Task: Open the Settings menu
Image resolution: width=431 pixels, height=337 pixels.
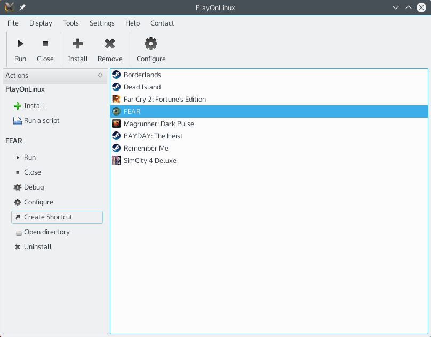Action: [102, 23]
